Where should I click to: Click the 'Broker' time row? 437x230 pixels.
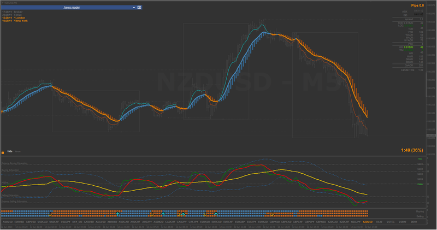(x=12, y=12)
